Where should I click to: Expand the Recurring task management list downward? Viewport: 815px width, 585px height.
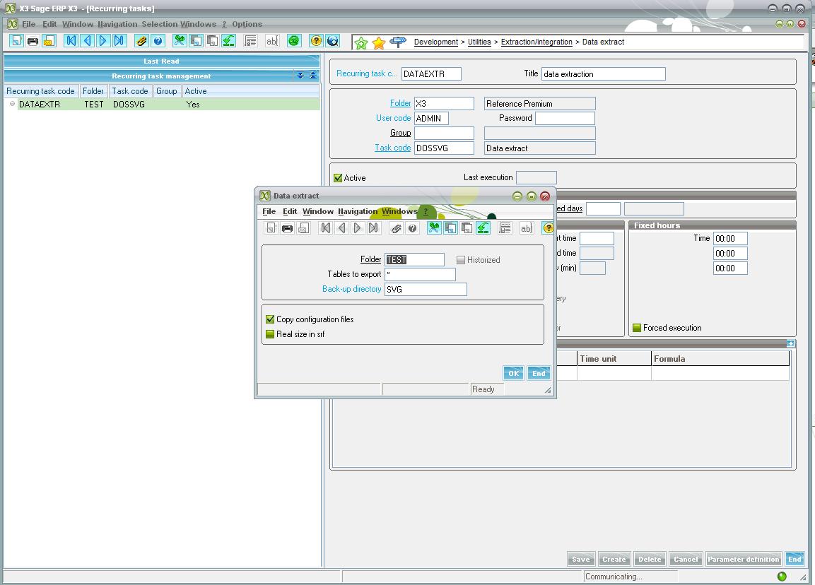pos(300,76)
